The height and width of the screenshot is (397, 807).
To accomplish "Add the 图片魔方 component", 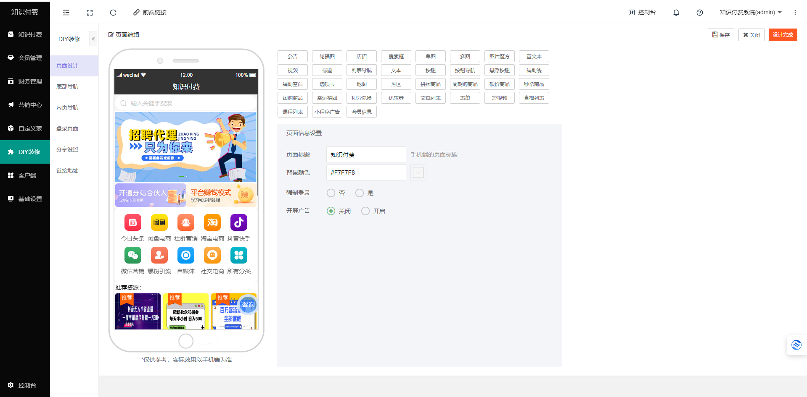I will tap(500, 56).
